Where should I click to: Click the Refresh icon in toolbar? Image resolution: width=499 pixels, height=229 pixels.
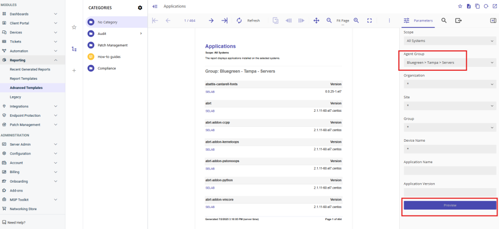coord(240,20)
